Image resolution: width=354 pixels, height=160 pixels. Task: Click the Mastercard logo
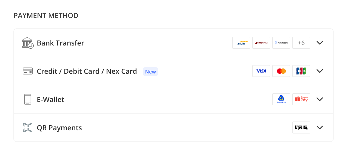[281, 71]
